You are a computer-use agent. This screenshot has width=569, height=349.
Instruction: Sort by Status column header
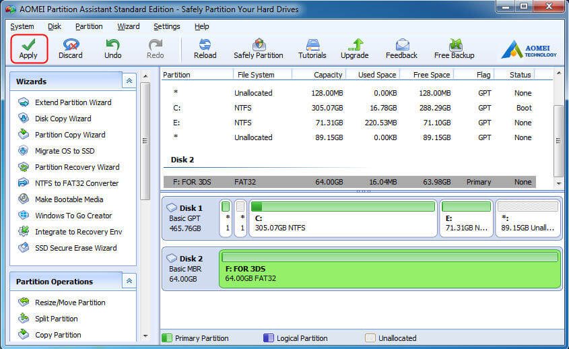pyautogui.click(x=515, y=75)
